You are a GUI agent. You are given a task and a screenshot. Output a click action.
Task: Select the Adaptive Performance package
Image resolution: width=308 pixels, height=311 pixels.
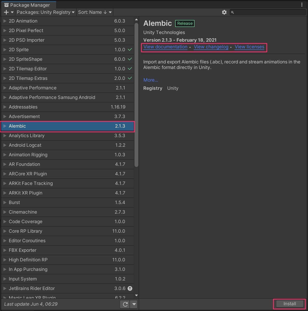pyautogui.click(x=67, y=88)
